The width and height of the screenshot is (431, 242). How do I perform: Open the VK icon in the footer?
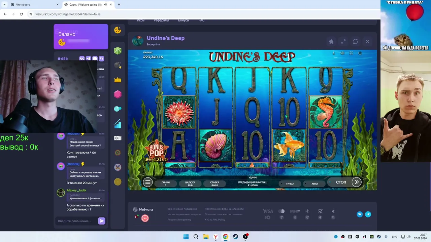click(x=360, y=214)
